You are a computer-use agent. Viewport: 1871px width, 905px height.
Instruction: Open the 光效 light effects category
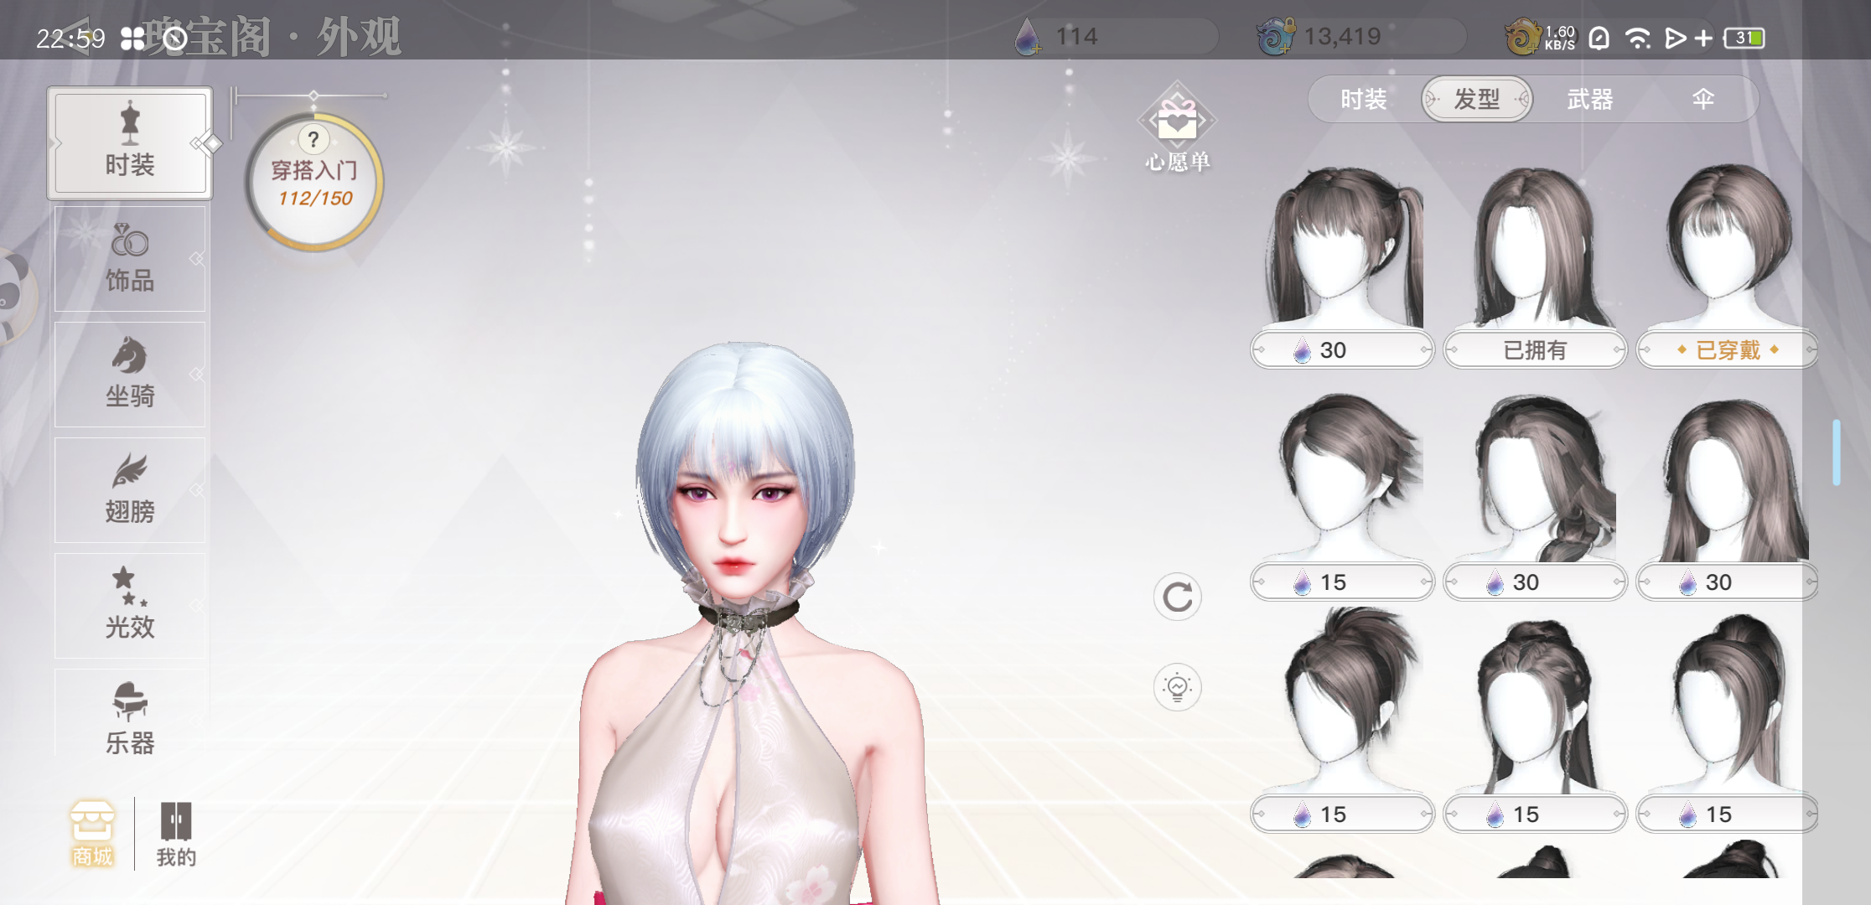point(130,606)
